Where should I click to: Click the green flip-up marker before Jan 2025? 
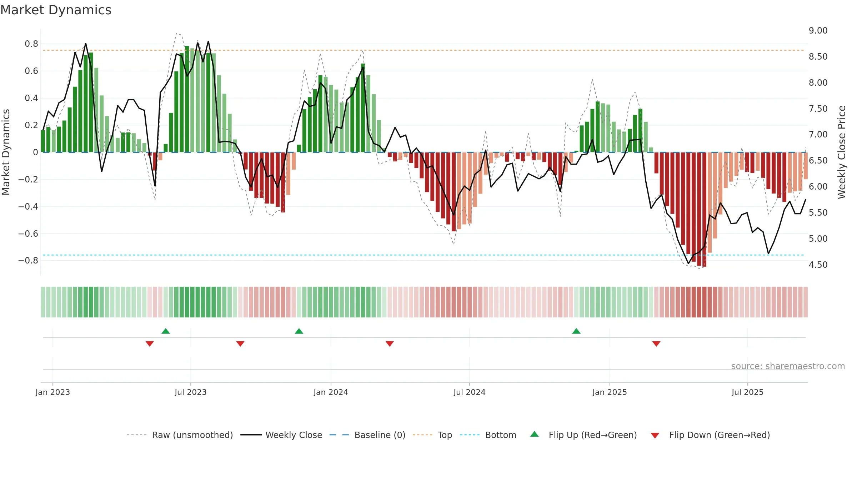[x=576, y=331]
